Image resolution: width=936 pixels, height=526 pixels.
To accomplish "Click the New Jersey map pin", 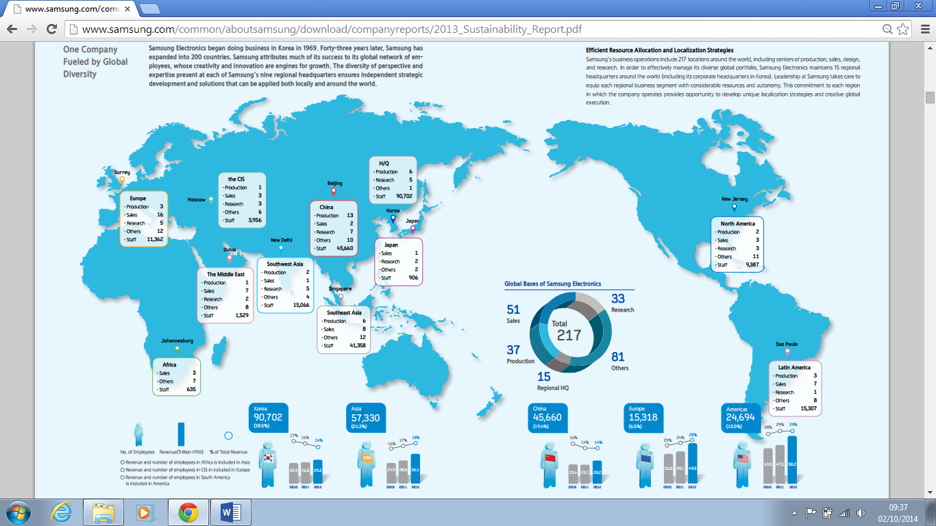I will 734,208.
